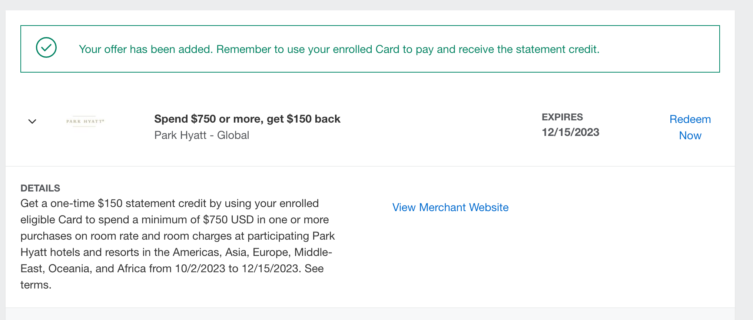Click the offer confirmation banner message
The width and height of the screenshot is (753, 320).
click(x=339, y=49)
